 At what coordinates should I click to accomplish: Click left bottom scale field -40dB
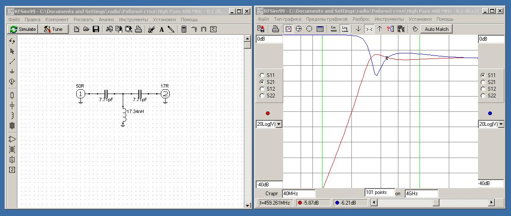(x=269, y=184)
